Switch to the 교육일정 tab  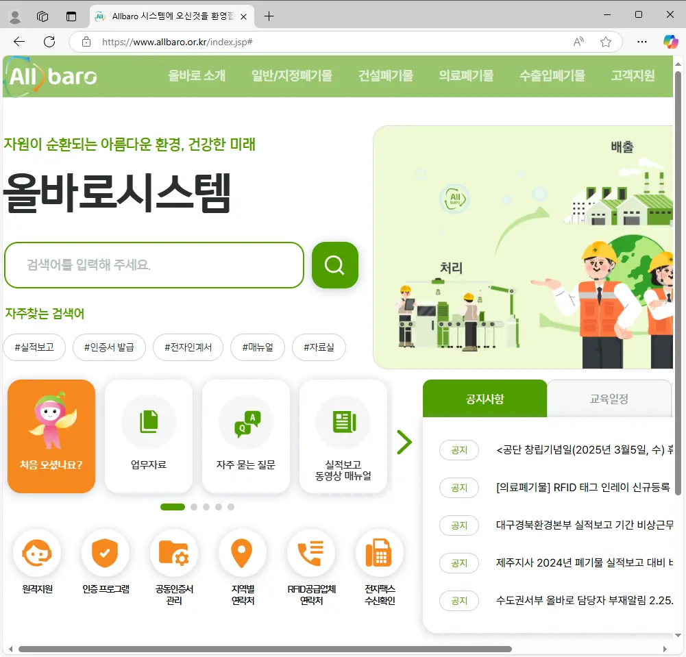coord(609,398)
